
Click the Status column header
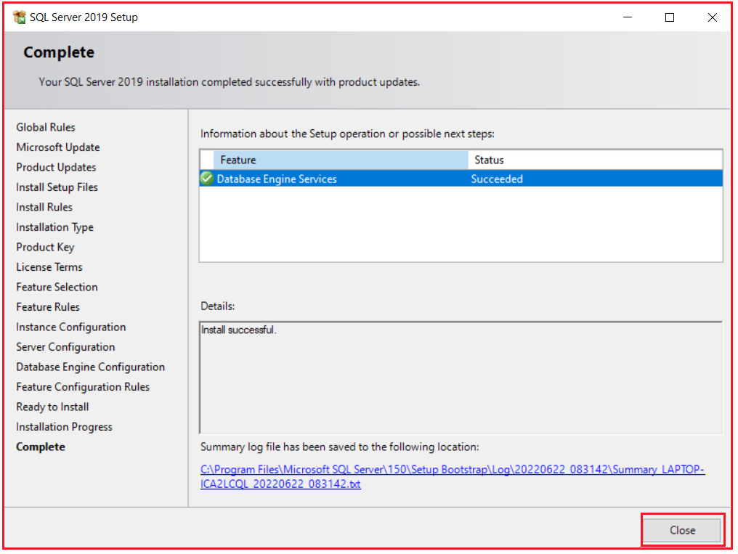pyautogui.click(x=595, y=160)
